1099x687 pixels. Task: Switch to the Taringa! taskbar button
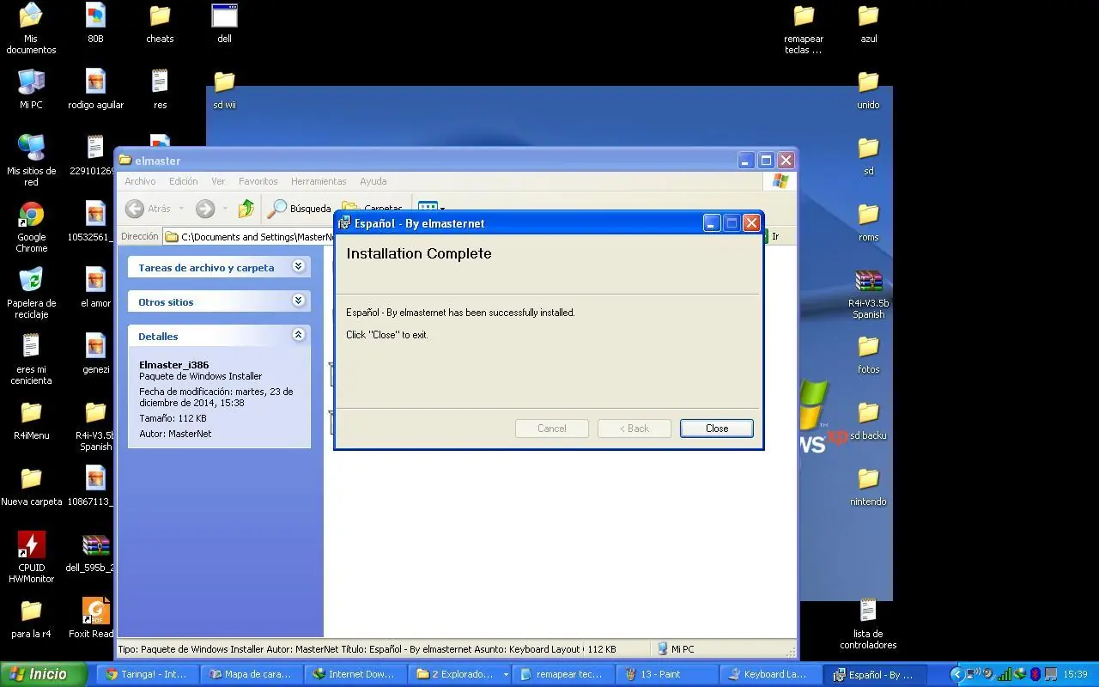coord(147,674)
